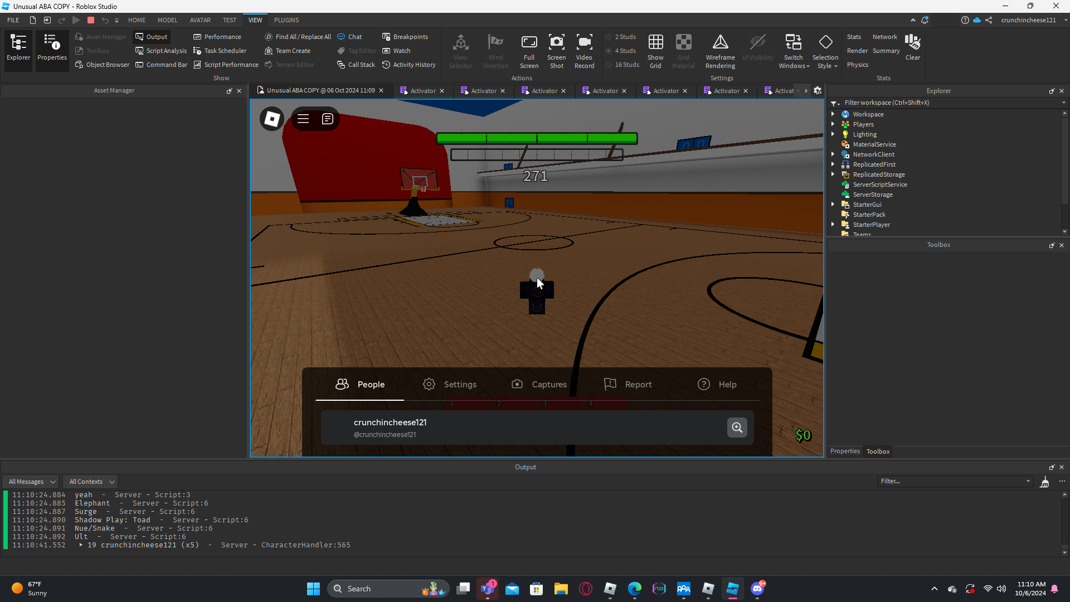Image resolution: width=1070 pixels, height=602 pixels.
Task: Switch to the Settings tab in game menu
Action: pos(450,385)
